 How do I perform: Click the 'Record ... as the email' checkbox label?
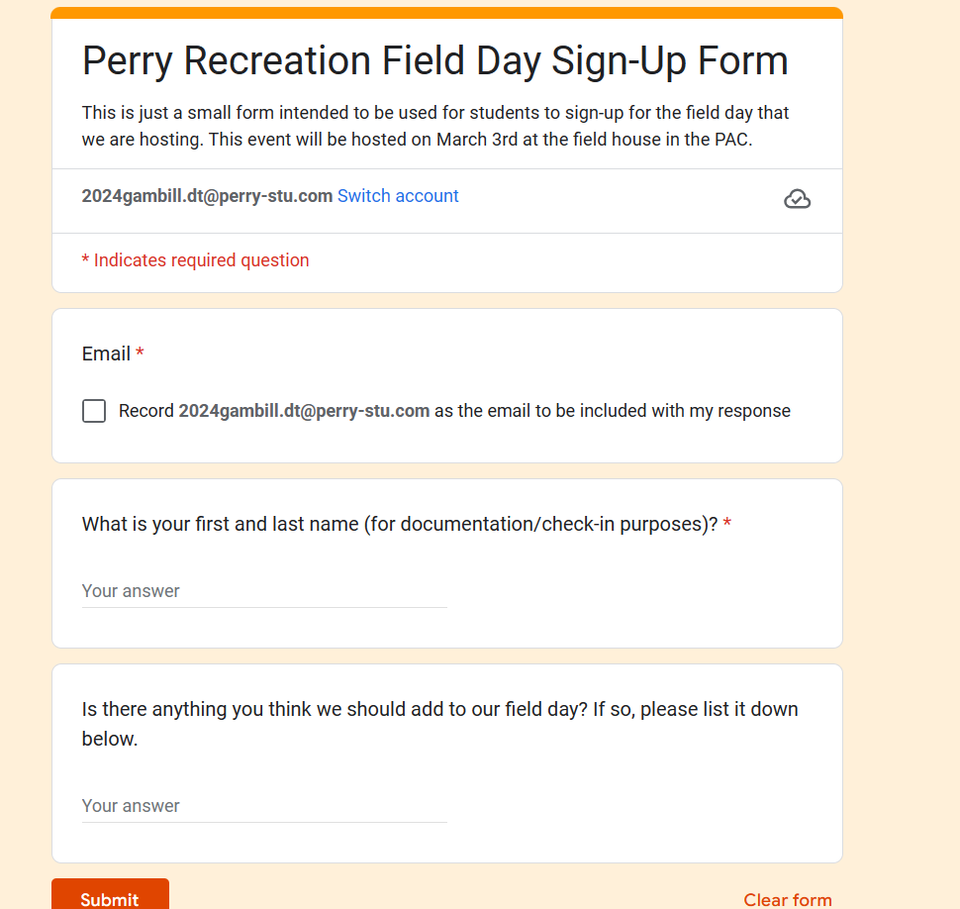(613, 411)
